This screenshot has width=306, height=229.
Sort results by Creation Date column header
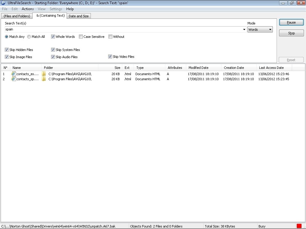pos(239,68)
